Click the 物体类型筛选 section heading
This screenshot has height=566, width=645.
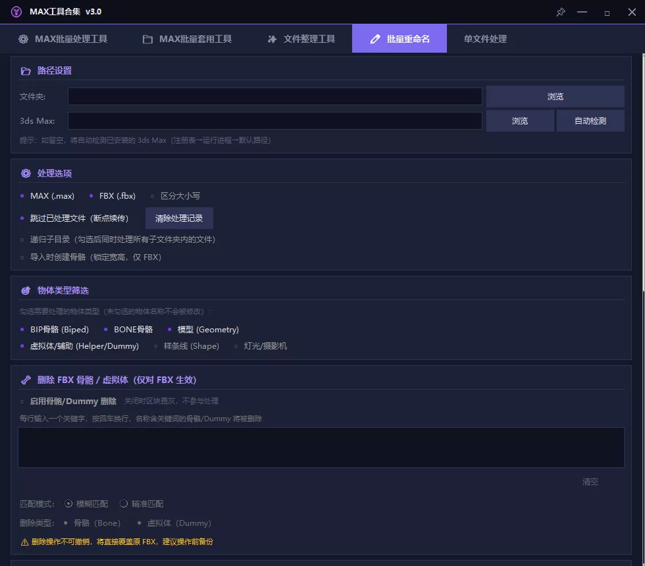click(x=63, y=290)
